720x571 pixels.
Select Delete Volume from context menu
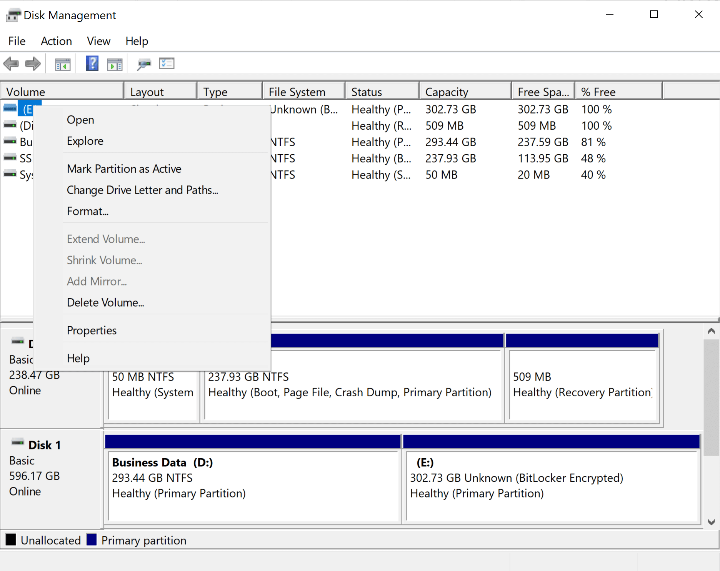point(105,302)
